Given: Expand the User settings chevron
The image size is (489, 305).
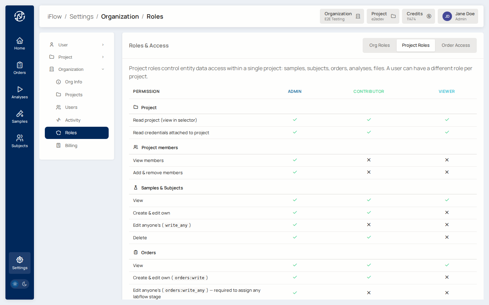Looking at the screenshot, I should pos(103,45).
